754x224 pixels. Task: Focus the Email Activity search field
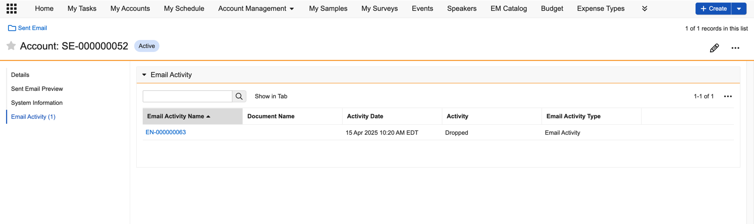point(188,96)
